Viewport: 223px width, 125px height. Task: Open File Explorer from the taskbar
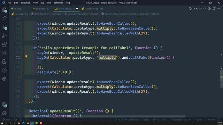tap(19, 123)
